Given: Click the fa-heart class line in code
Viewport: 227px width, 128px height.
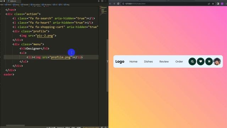Looking at the screenshot, I should (53, 23).
